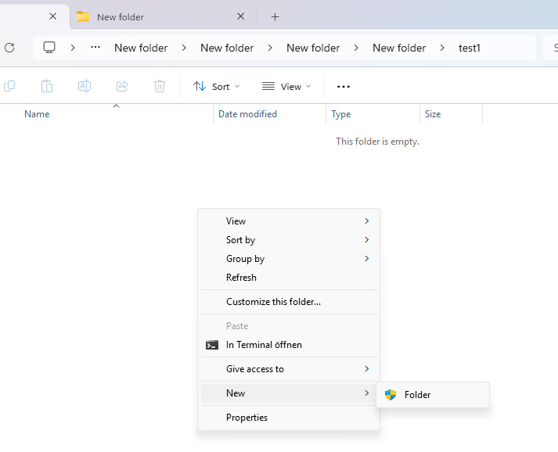
Task: Click the Share toolbar icon
Action: tap(122, 86)
